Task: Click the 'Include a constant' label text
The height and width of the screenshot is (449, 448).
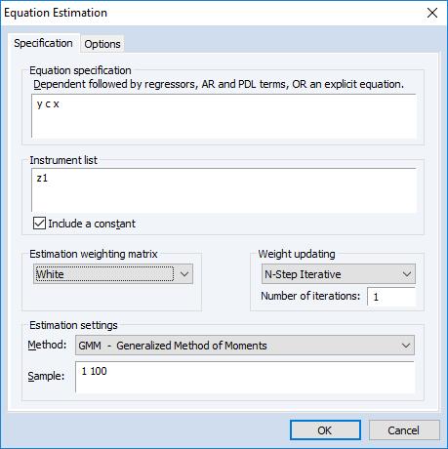Action: [92, 224]
